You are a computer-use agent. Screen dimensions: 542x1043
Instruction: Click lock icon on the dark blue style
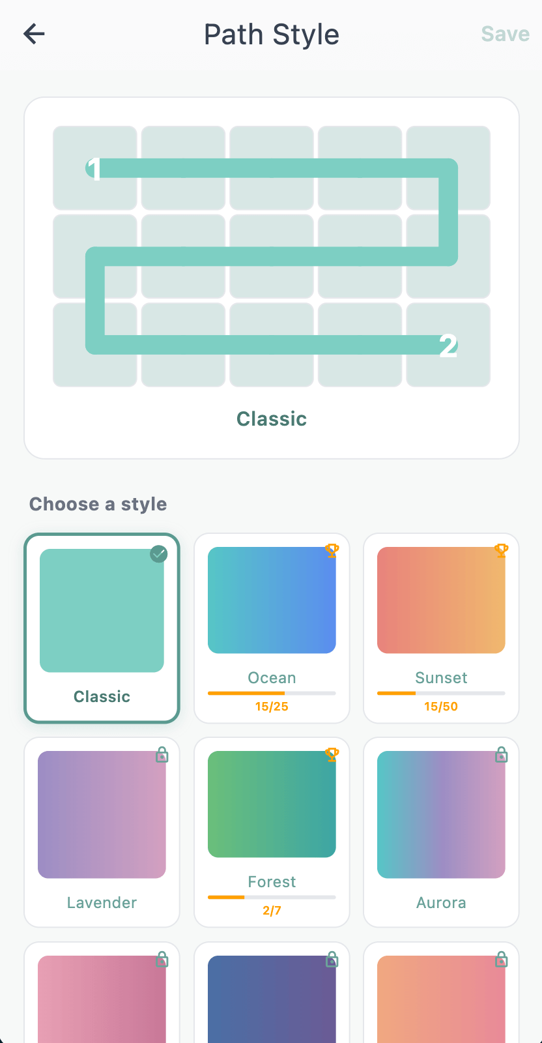point(332,959)
